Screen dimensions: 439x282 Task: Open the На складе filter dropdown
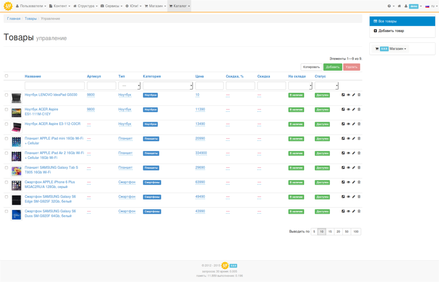[x=300, y=86]
